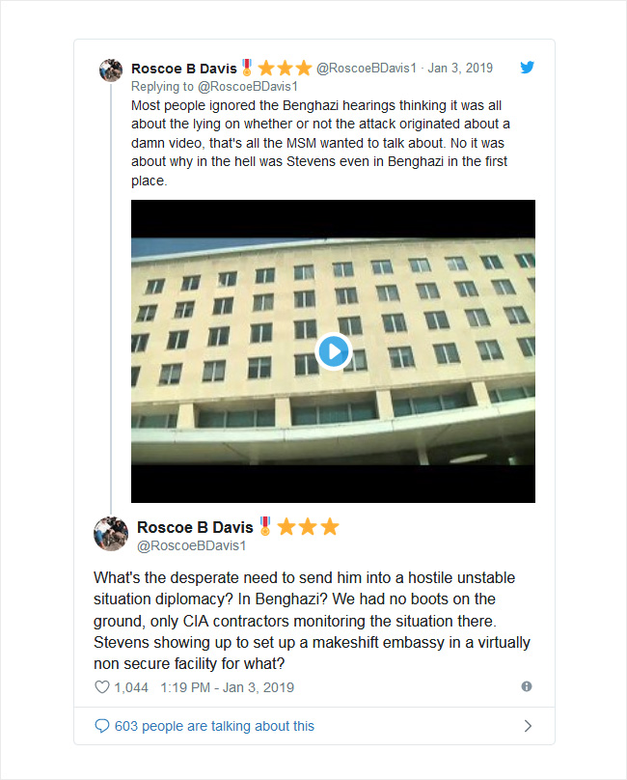Screen dimensions: 627x780
Task: Open large Roscoe B Davis avatar
Action: coord(111,534)
